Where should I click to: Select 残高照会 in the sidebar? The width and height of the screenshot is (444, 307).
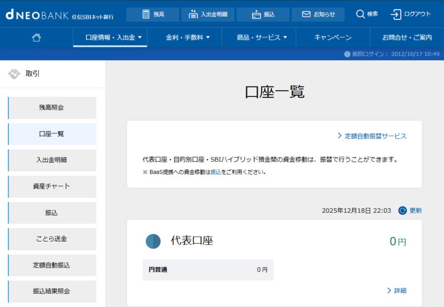pos(52,108)
